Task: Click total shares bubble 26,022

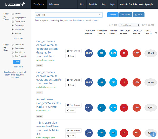Action: [x=151, y=53]
